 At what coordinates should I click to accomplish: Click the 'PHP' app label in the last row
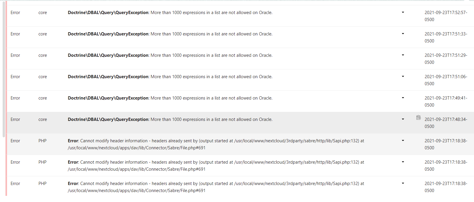[43, 184]
